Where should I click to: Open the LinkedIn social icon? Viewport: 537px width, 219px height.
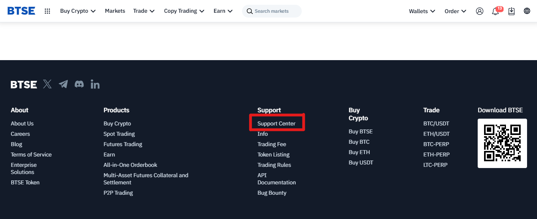pos(95,84)
